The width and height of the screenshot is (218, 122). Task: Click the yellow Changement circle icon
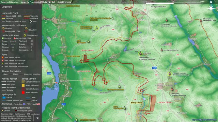[25, 35]
